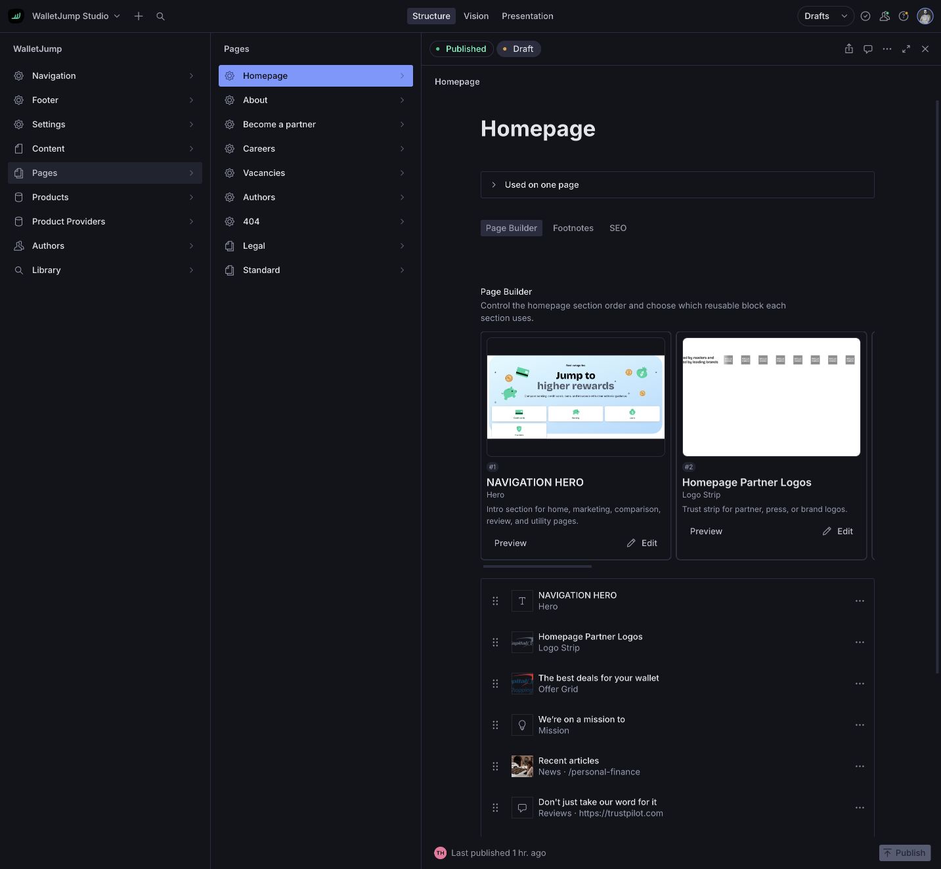Click drag handle of We're on a mission row
The image size is (941, 869).
pyautogui.click(x=495, y=725)
